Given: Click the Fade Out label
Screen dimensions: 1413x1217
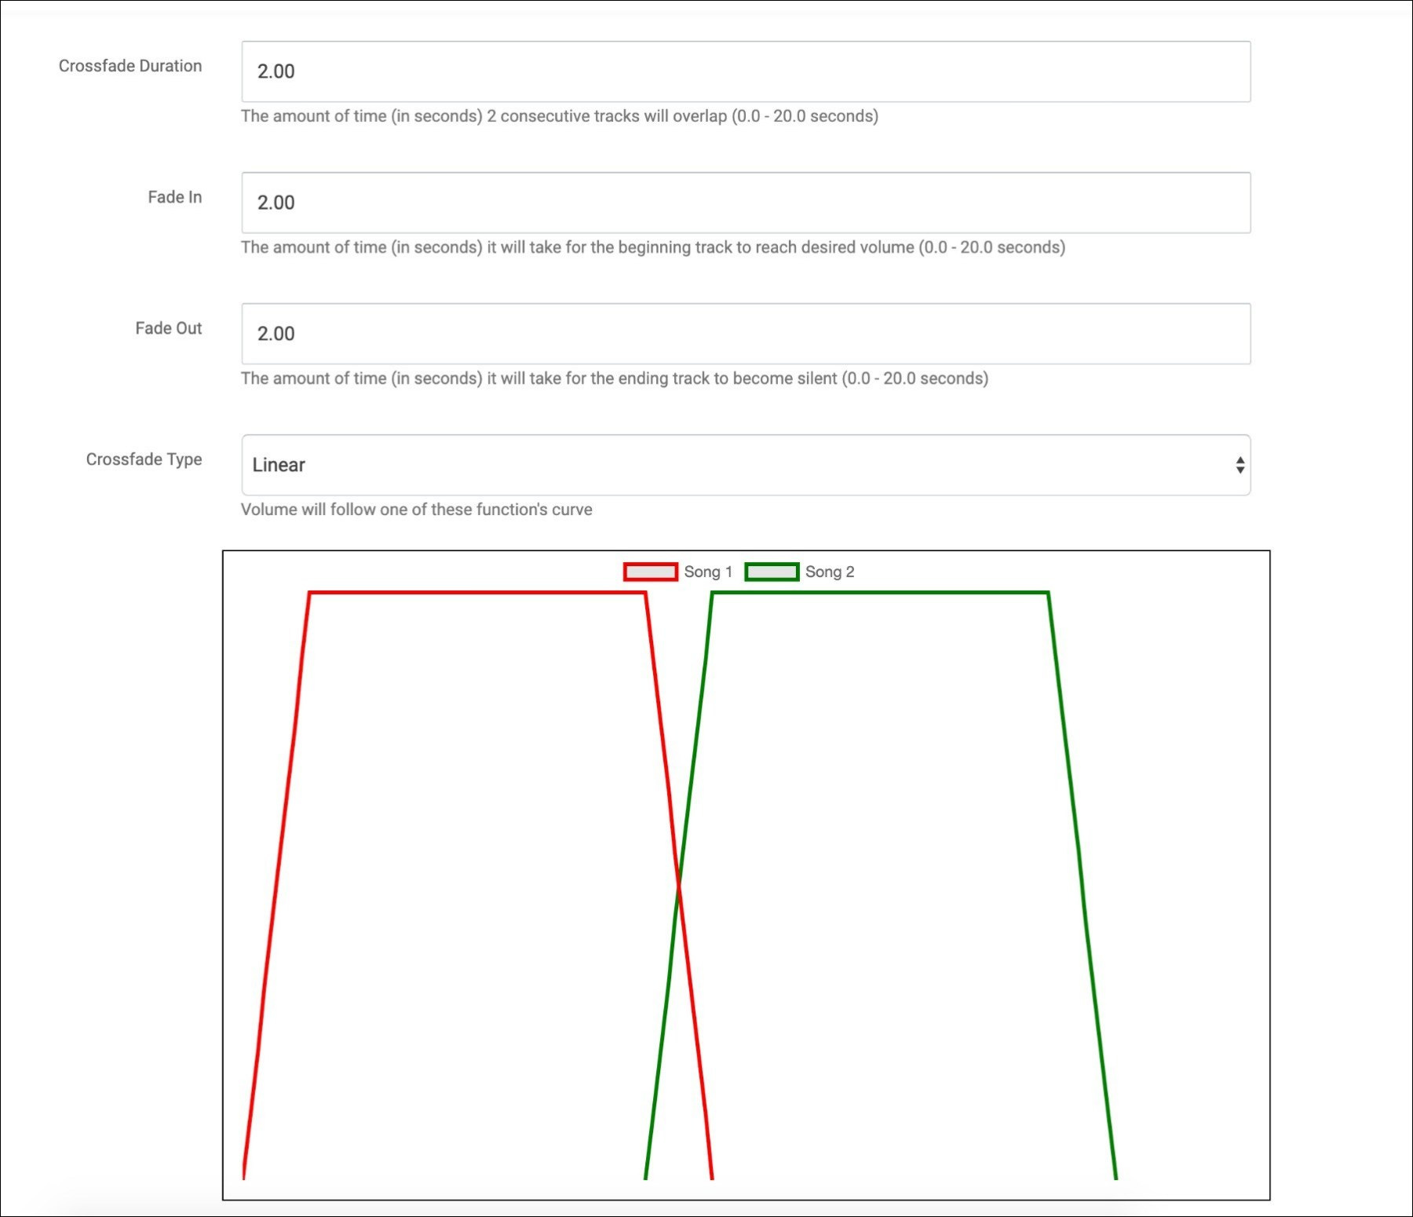Looking at the screenshot, I should [x=169, y=328].
